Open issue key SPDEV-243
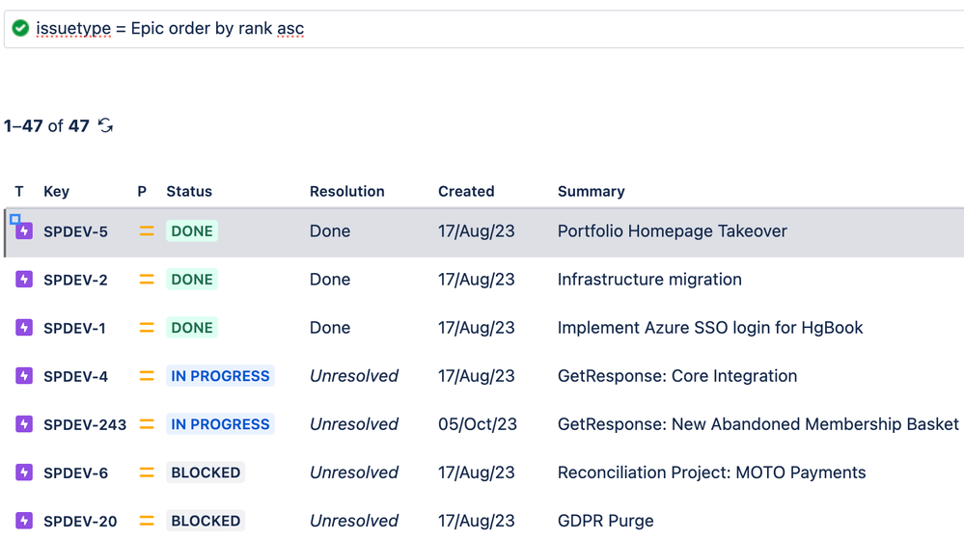964x540 pixels. point(85,424)
